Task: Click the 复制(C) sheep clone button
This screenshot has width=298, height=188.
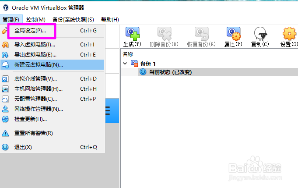Action: pos(260,37)
